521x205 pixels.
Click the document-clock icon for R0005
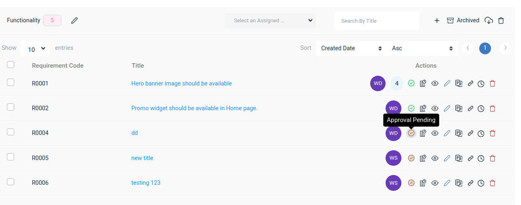coord(423,158)
